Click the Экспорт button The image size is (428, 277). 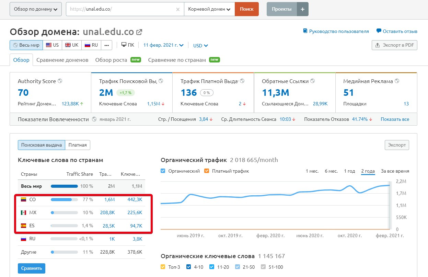tap(397, 145)
